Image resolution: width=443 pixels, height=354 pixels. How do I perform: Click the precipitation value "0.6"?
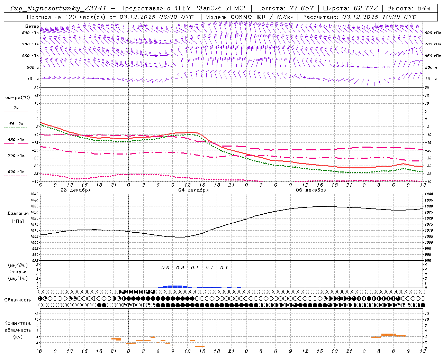tap(165, 268)
